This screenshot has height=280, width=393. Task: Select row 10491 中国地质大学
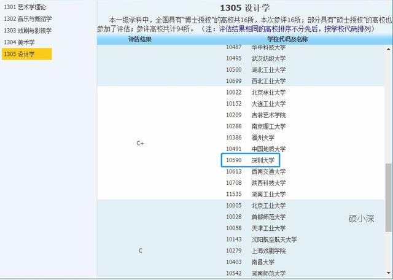(x=255, y=149)
